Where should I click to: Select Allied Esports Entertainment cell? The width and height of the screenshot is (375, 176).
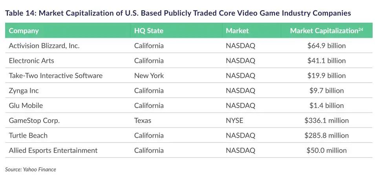[53, 151]
